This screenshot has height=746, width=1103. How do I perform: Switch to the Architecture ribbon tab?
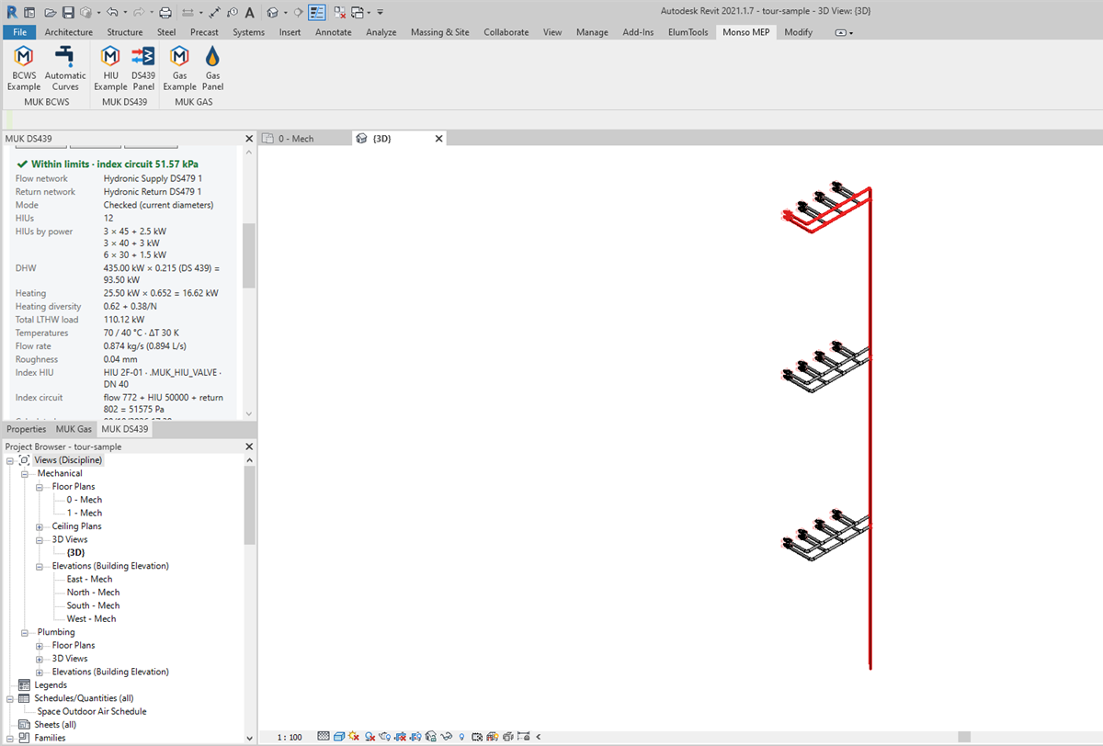(x=68, y=32)
